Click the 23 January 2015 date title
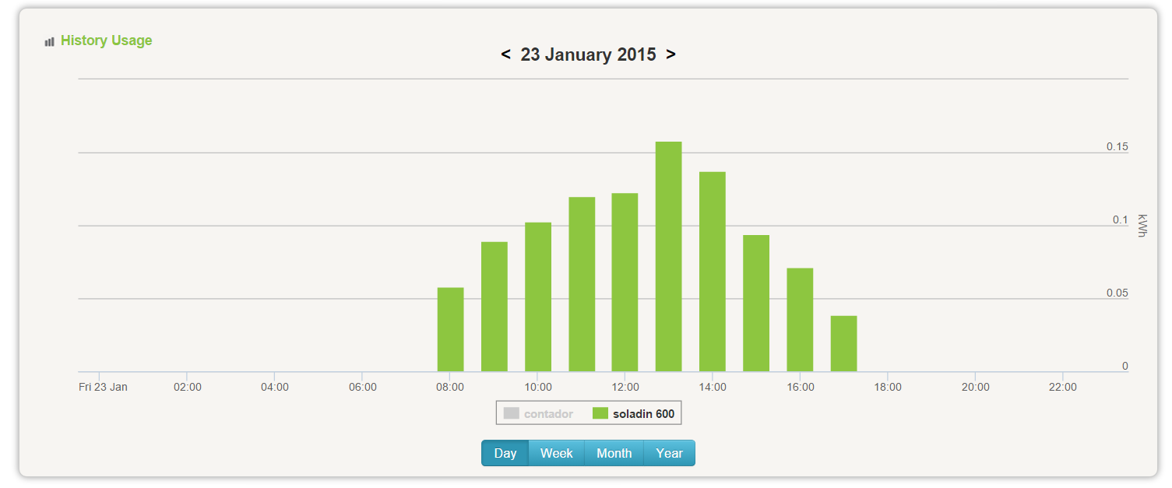This screenshot has width=1172, height=488. pyautogui.click(x=588, y=54)
